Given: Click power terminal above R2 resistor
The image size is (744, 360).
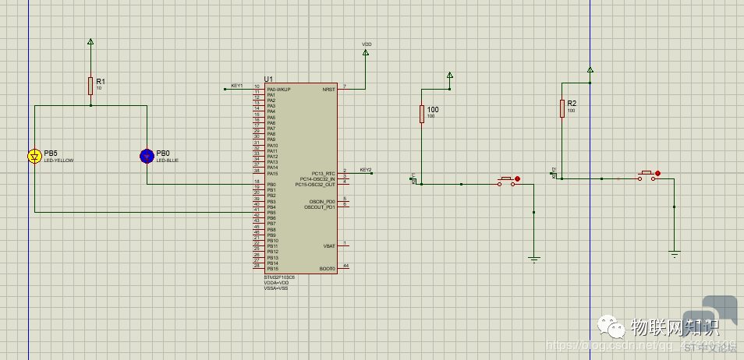Looking at the screenshot, I should [590, 69].
